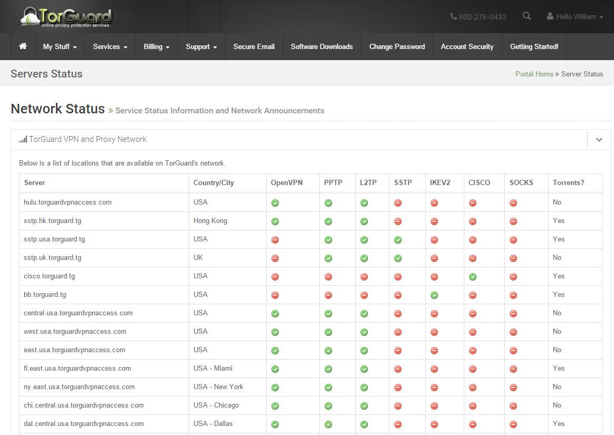Go to Secure Email menu item
Screen dimensions: 614x435
tap(254, 46)
